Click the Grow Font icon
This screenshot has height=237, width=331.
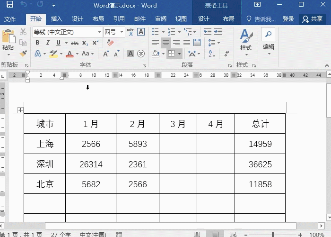pos(106,54)
